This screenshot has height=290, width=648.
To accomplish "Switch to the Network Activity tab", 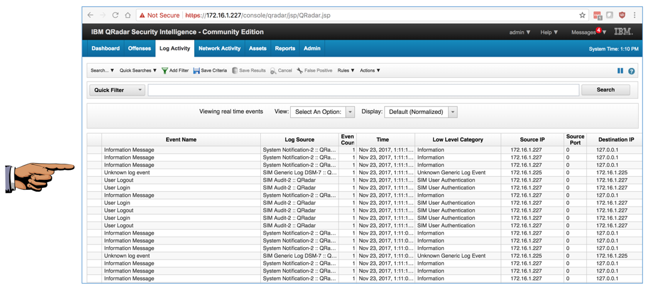I will point(220,49).
